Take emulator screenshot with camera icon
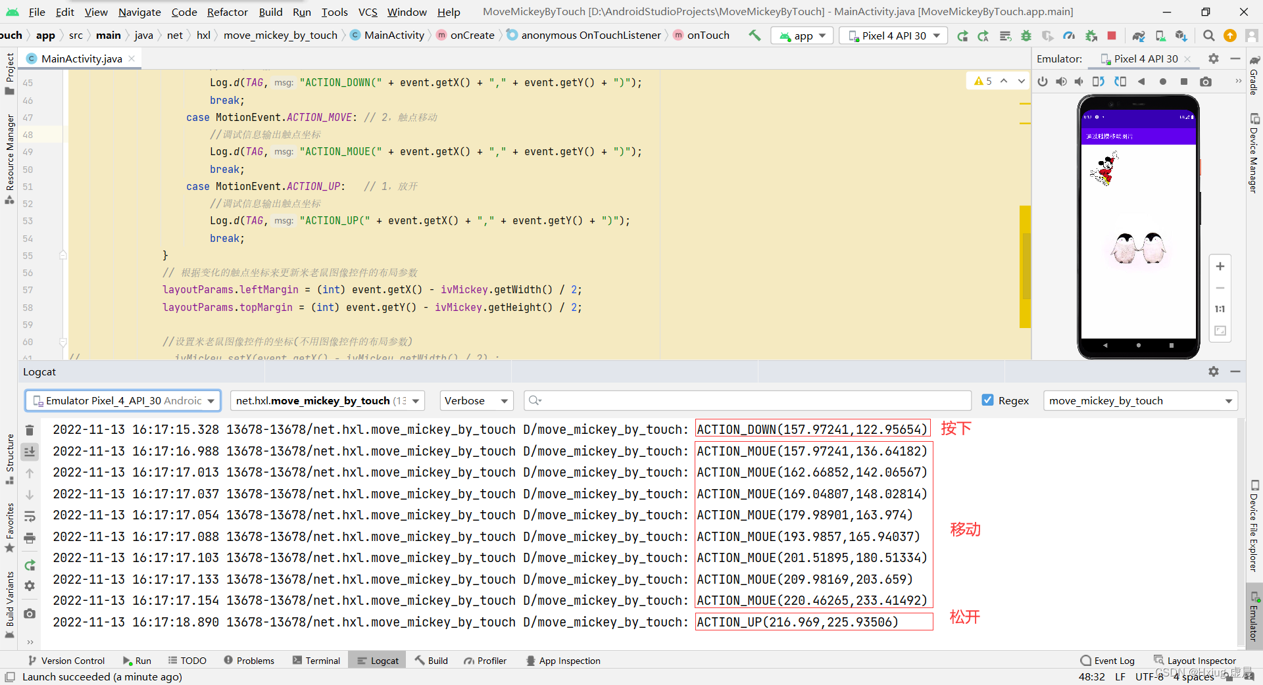Screen dimensions: 1263x685 coord(1206,82)
